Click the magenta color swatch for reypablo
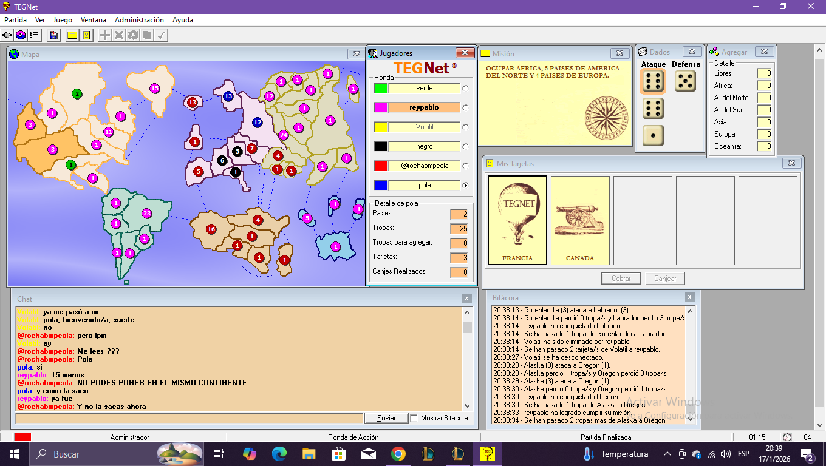The image size is (826, 466). point(381,107)
